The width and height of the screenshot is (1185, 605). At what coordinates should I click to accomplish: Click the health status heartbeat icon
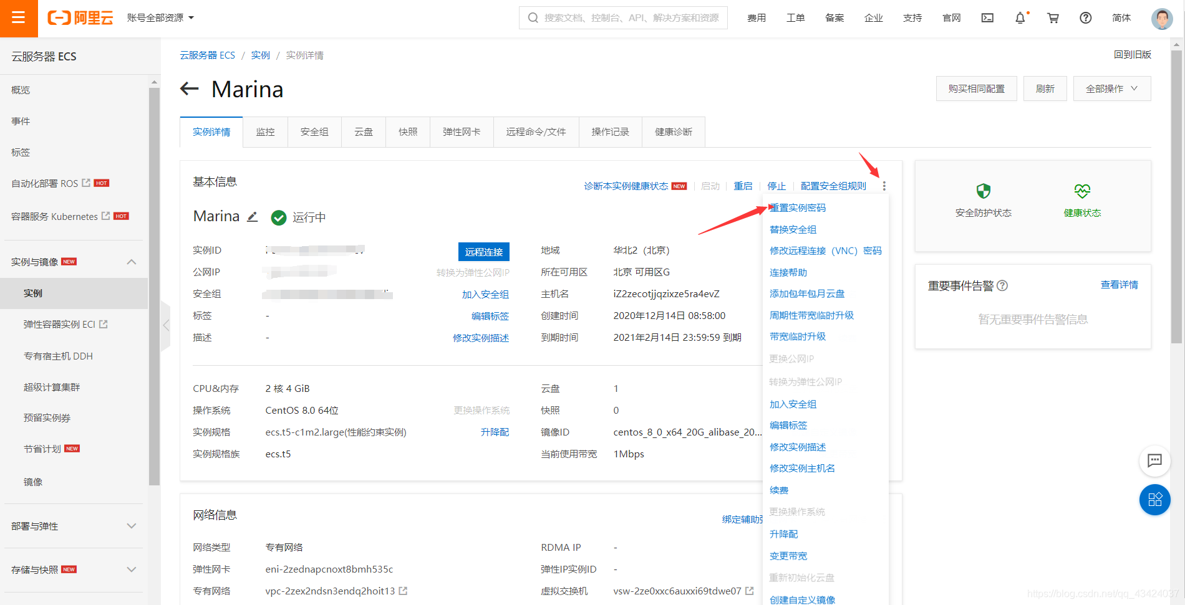tap(1082, 191)
